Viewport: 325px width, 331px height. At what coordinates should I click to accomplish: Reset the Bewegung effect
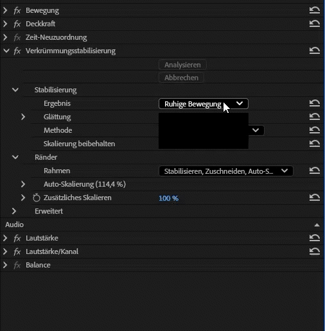(315, 10)
